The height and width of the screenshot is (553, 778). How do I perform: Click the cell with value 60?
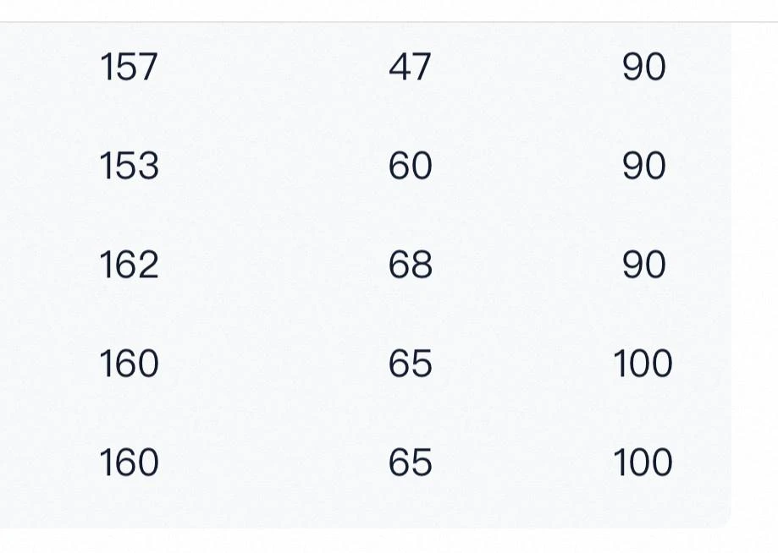410,166
